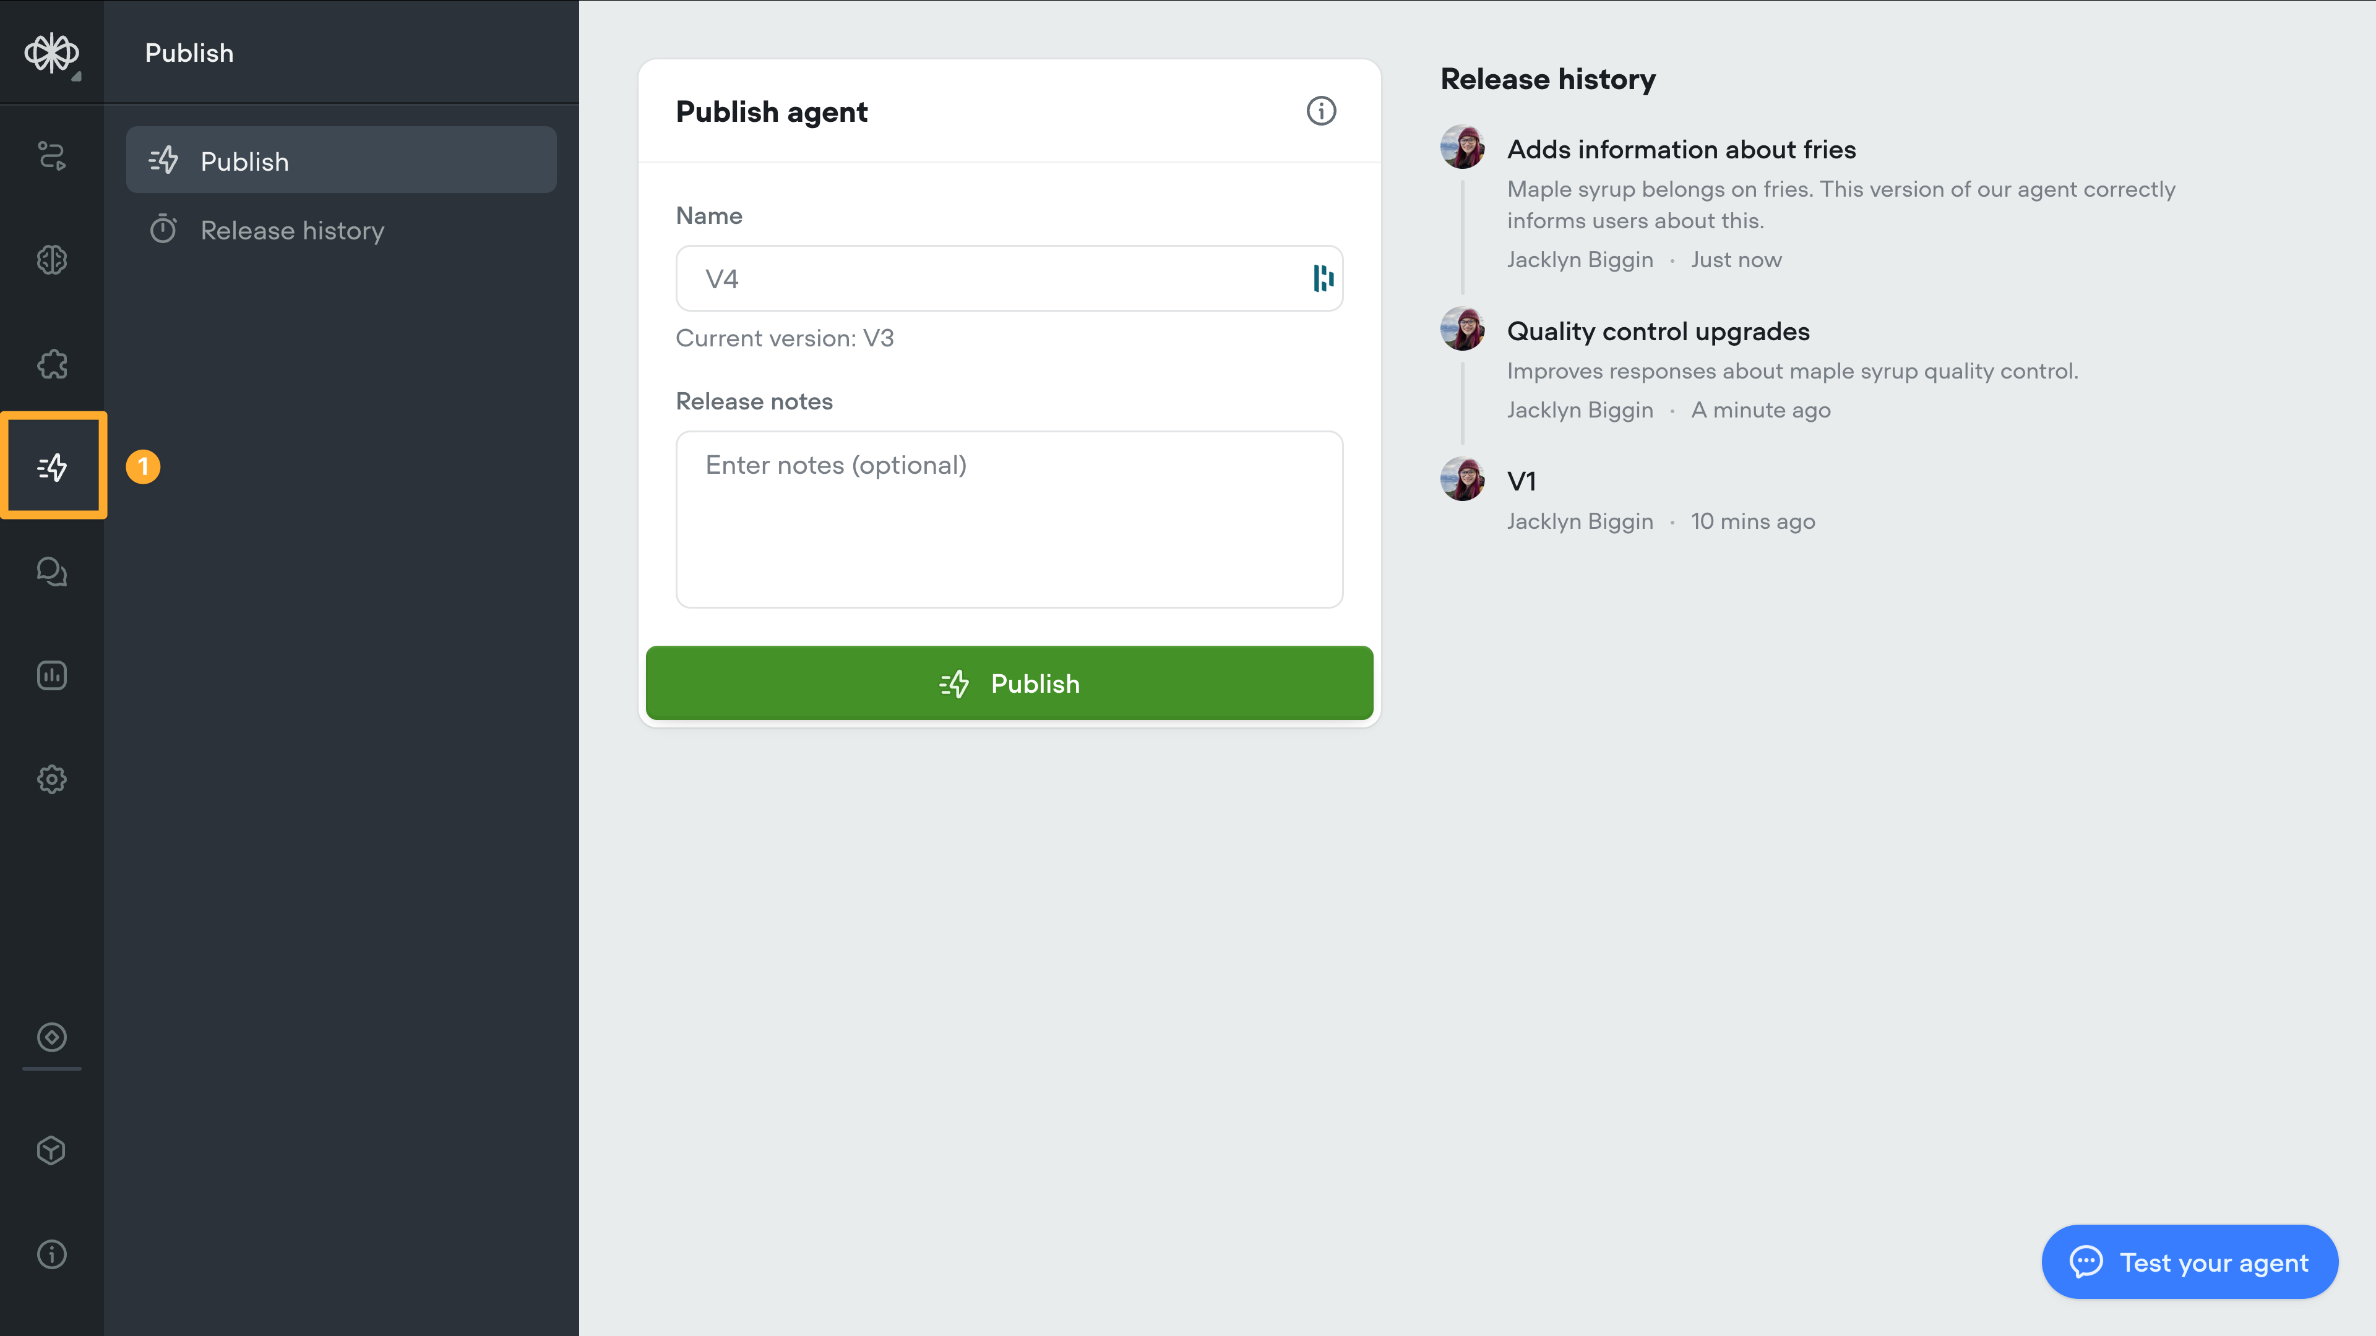Click the info icon at sidebar bottom

[x=51, y=1254]
